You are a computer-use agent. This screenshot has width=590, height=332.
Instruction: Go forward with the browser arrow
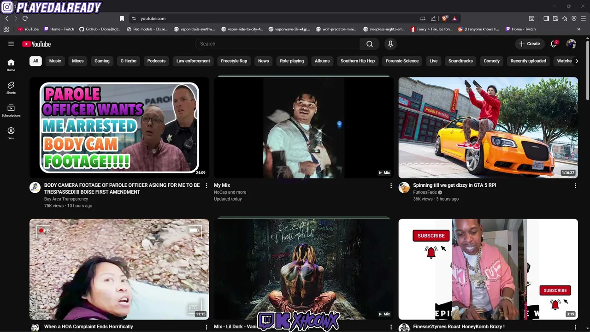[x=16, y=18]
